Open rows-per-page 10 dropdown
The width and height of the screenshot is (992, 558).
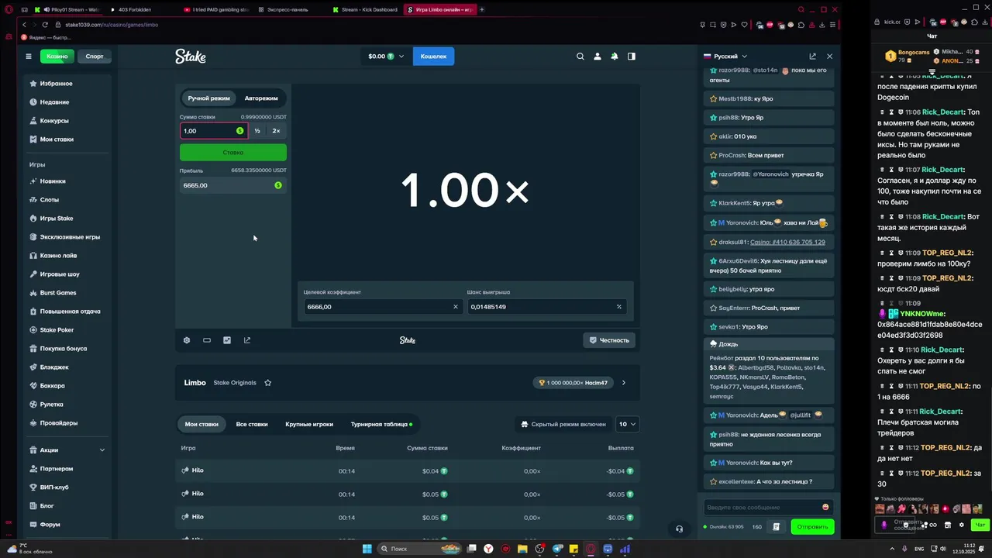pyautogui.click(x=627, y=424)
